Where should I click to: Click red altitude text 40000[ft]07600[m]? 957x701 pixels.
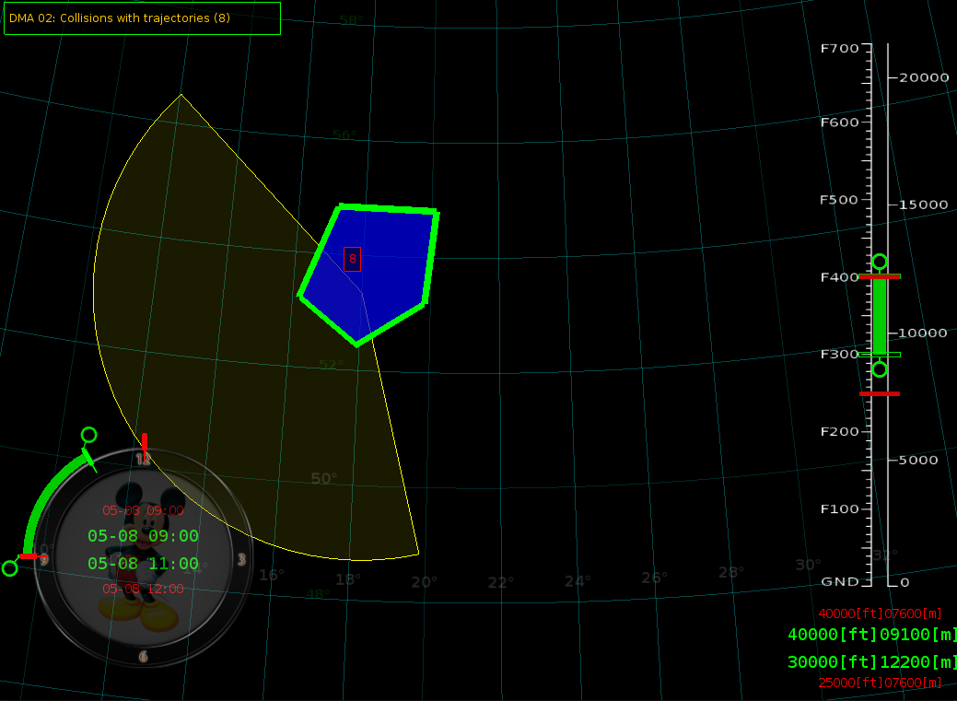[881, 613]
